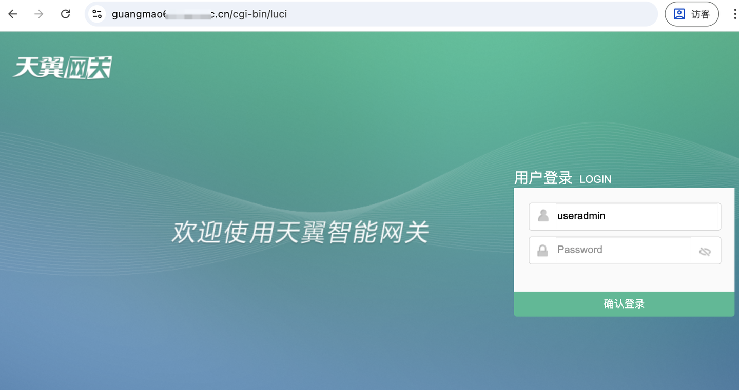This screenshot has height=390, width=739.
Task: Reload the gateway login page
Action: [65, 14]
